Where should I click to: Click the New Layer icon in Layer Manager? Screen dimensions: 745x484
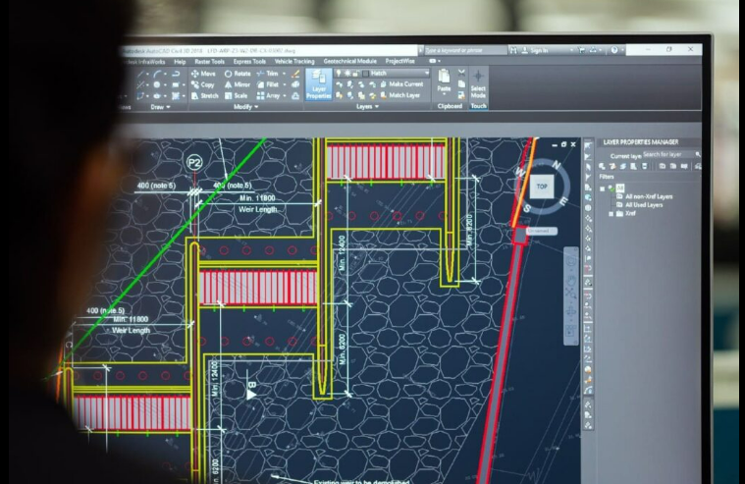coord(602,166)
